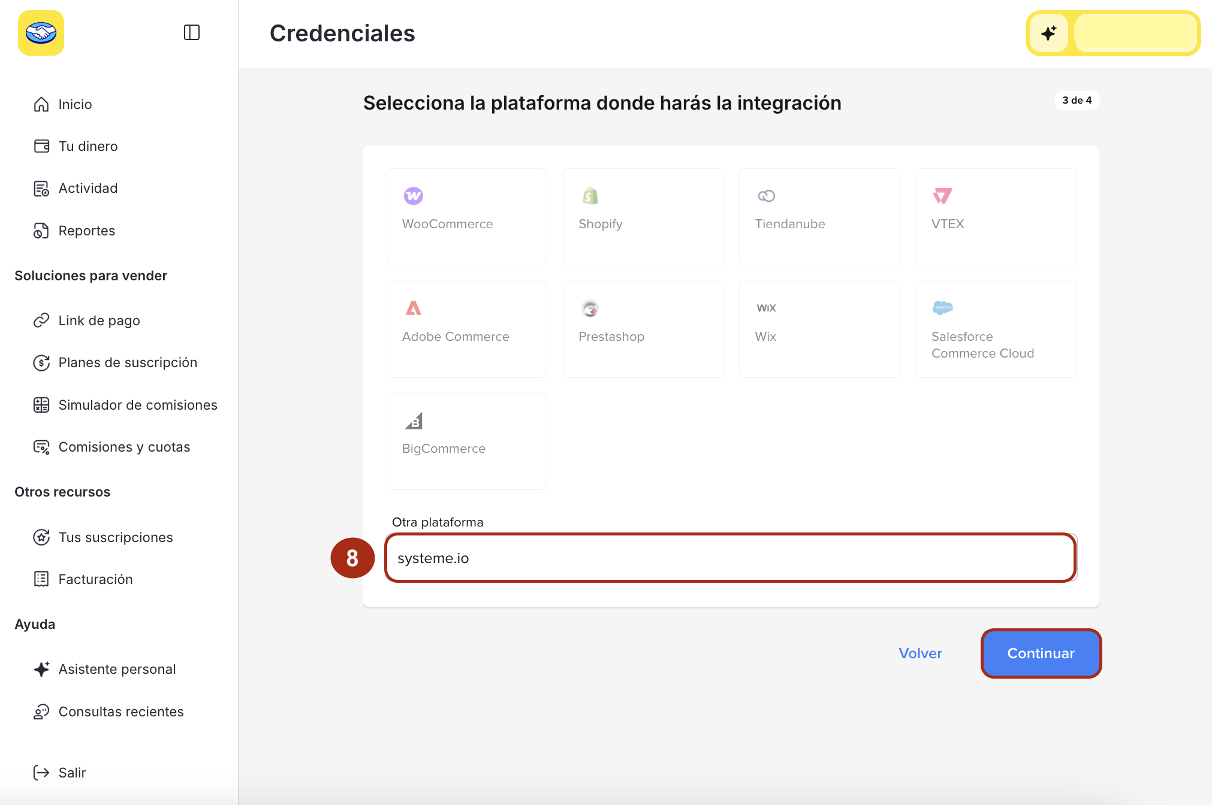Click the Tiendanube cloud logo
Viewport: 1212px width, 805px height.
click(767, 196)
